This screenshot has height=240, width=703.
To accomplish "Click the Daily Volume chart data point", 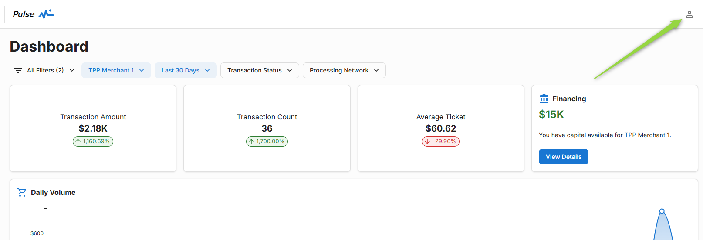I will [662, 211].
